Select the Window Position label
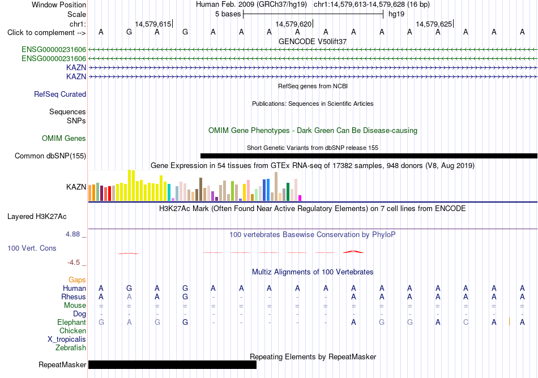Screen dimensions: 538x378 pos(59,5)
